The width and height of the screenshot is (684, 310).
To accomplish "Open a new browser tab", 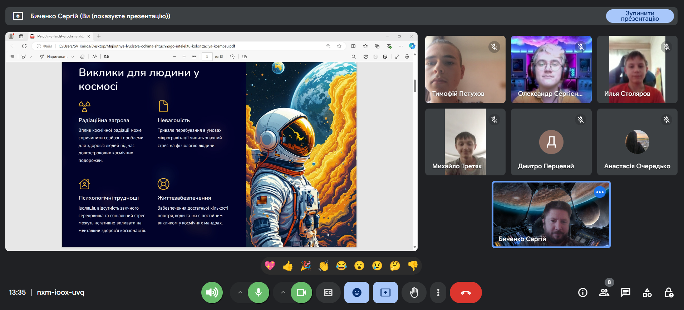I will point(99,36).
